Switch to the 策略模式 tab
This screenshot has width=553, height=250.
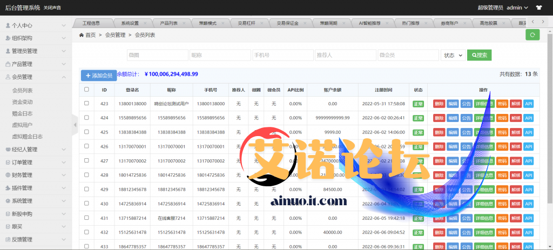(207, 23)
